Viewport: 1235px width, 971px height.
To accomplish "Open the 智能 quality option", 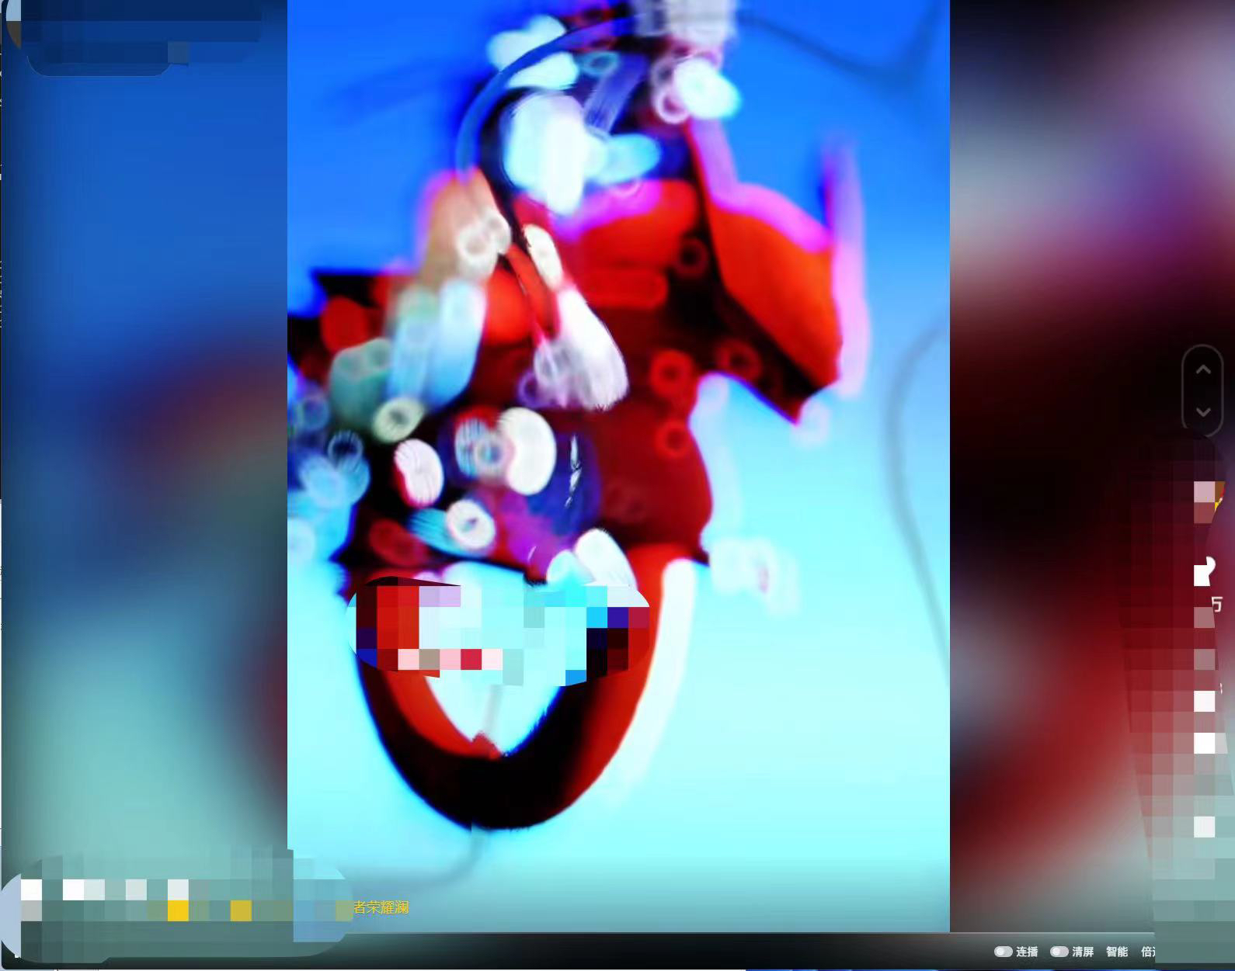I will (x=1117, y=952).
